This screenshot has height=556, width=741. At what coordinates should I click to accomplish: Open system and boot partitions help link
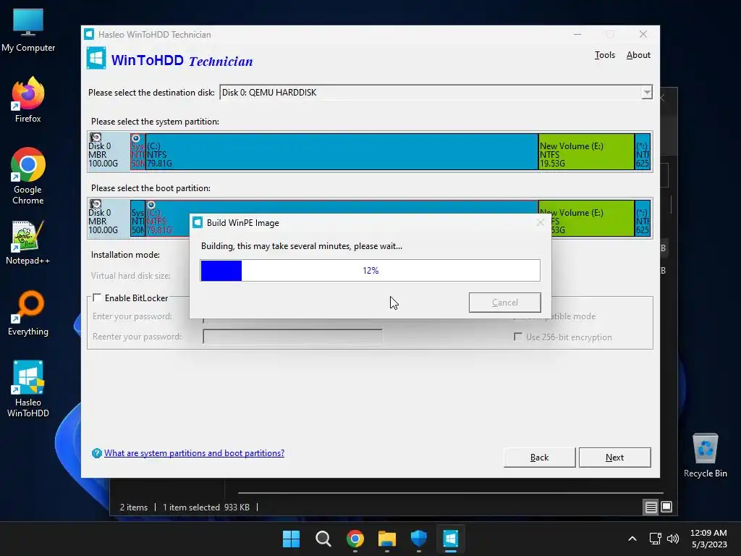(x=194, y=453)
